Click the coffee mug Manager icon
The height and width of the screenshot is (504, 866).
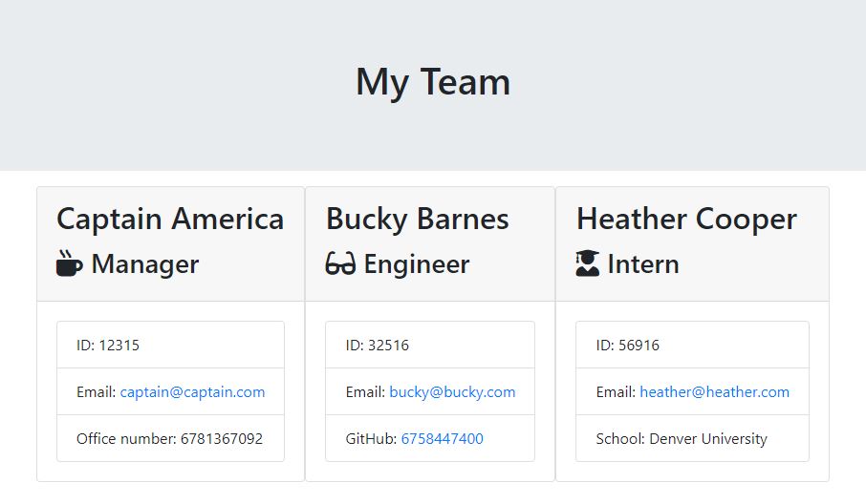point(70,263)
